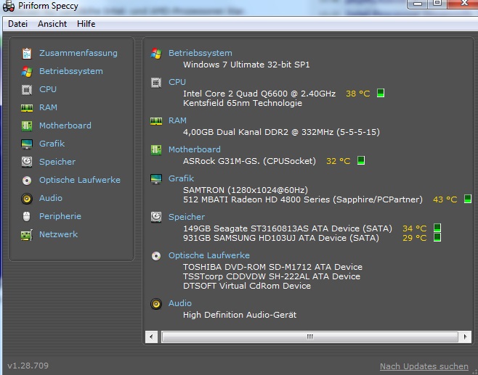Click Motherboard heading in summary panel
This screenshot has width=478, height=375.
(195, 149)
